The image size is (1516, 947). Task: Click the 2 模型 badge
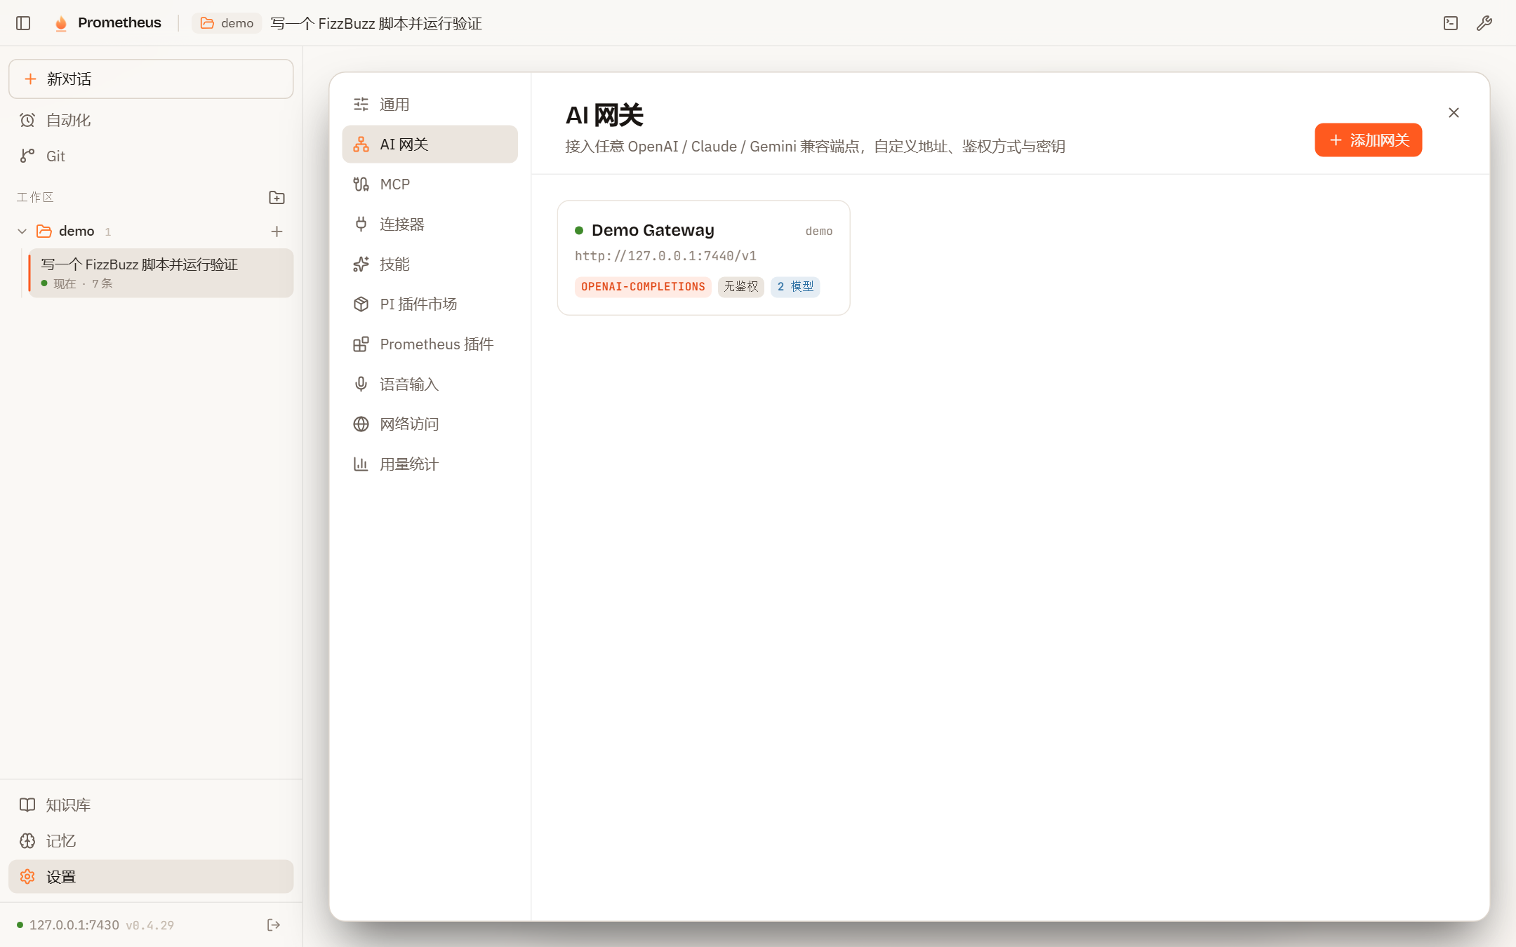pyautogui.click(x=795, y=287)
